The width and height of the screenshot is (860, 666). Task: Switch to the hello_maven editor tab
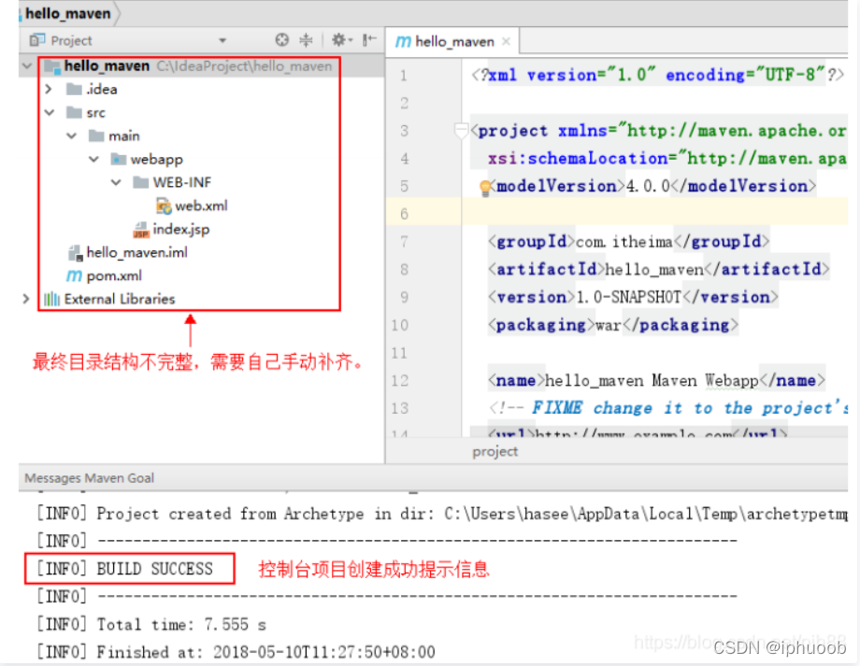[x=454, y=42]
